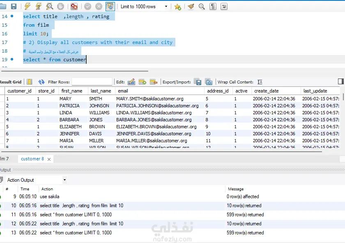Run Explain plan magnifier icon
The image size is (345, 243).
coord(49,7)
